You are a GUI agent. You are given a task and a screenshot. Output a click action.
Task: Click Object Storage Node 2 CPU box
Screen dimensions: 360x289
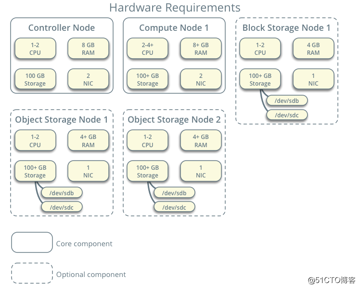point(148,140)
